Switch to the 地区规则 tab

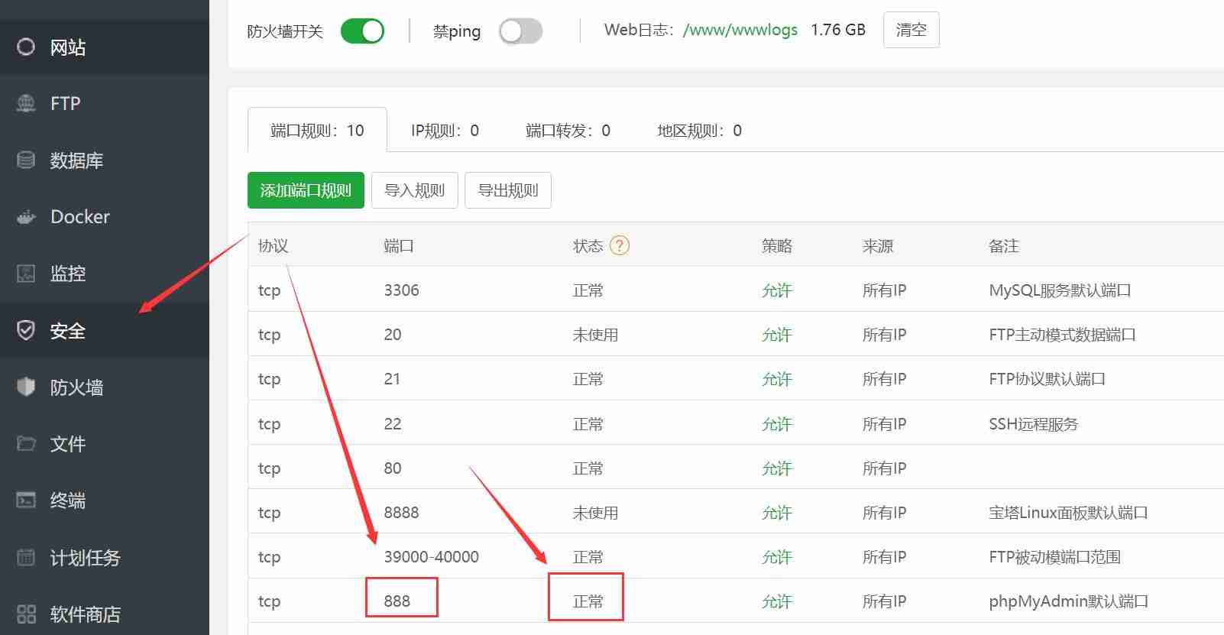click(699, 131)
